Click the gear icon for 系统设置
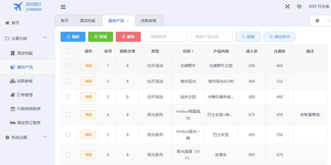This screenshot has height=165, width=331. 7,137
